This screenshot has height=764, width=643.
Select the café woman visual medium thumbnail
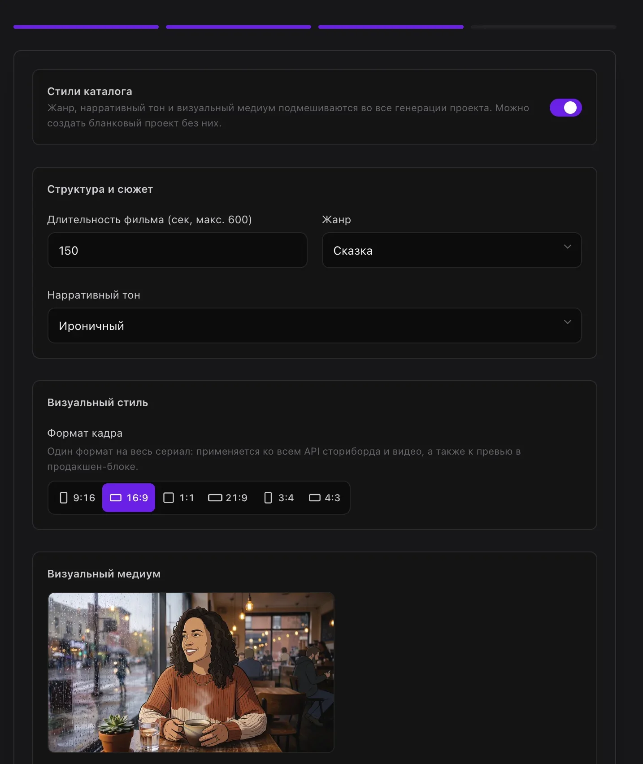pos(191,672)
